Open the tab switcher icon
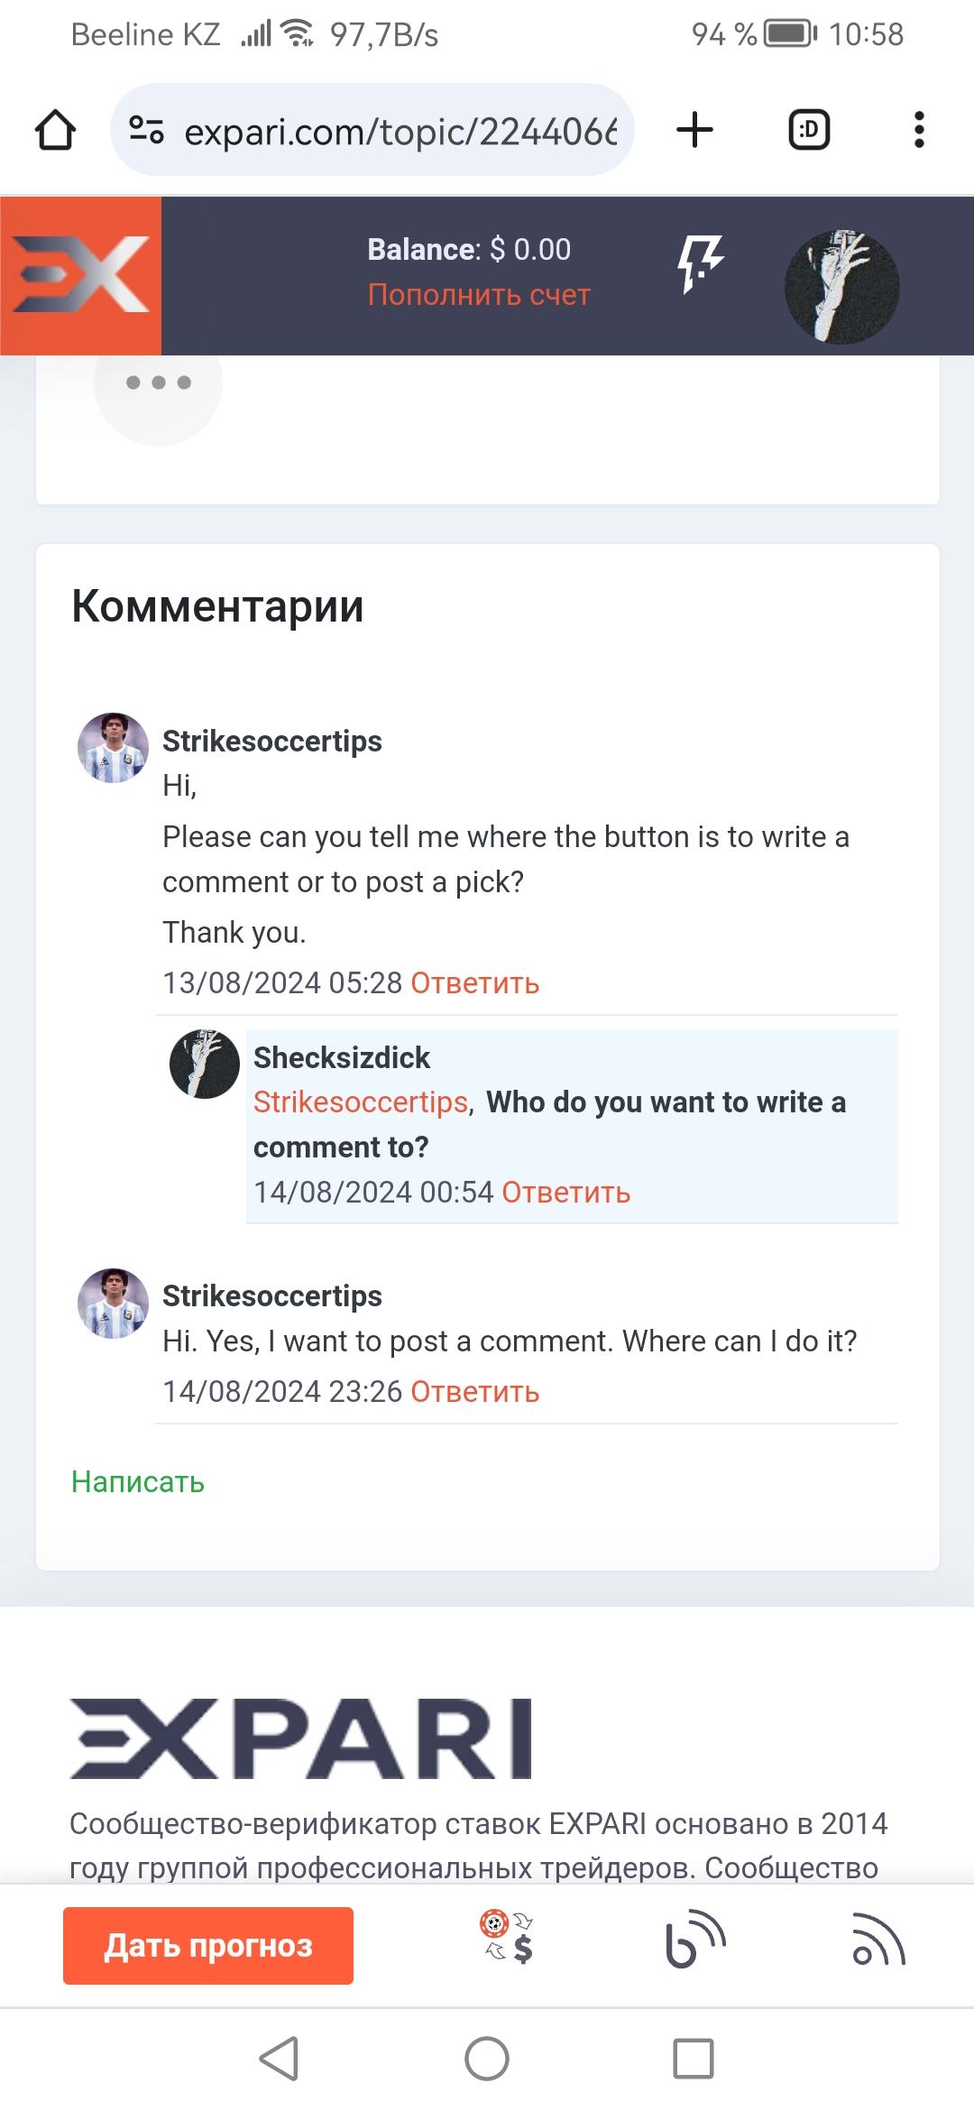Screen dimensions: 974x2111 click(x=809, y=130)
